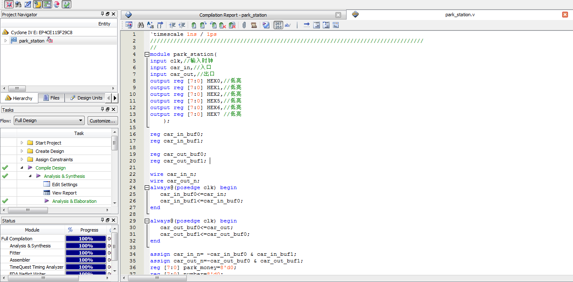This screenshot has height=282, width=573.
Task: Click the binoculars Find icon in editor toolbar
Action: pos(141,25)
